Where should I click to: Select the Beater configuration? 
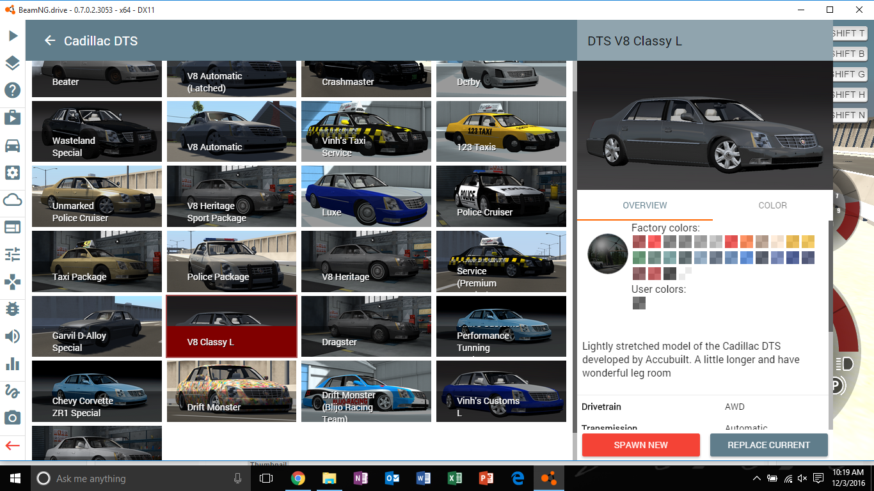[97, 79]
